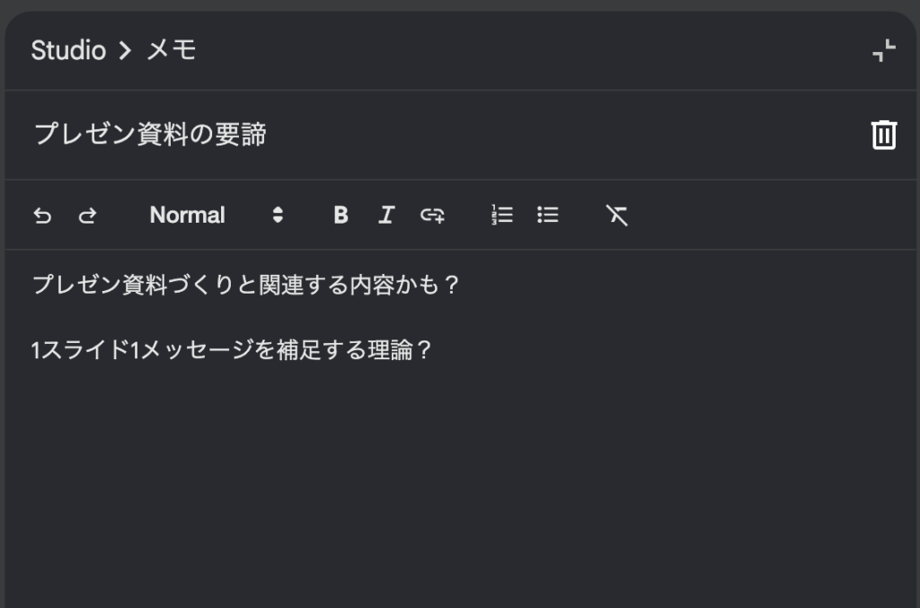
Task: Click the up-down arrows beside Normal
Action: [278, 216]
